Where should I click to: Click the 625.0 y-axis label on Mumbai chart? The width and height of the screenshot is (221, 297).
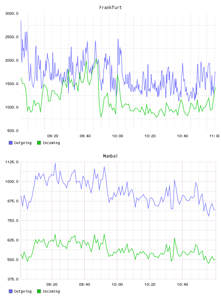(x=13, y=240)
